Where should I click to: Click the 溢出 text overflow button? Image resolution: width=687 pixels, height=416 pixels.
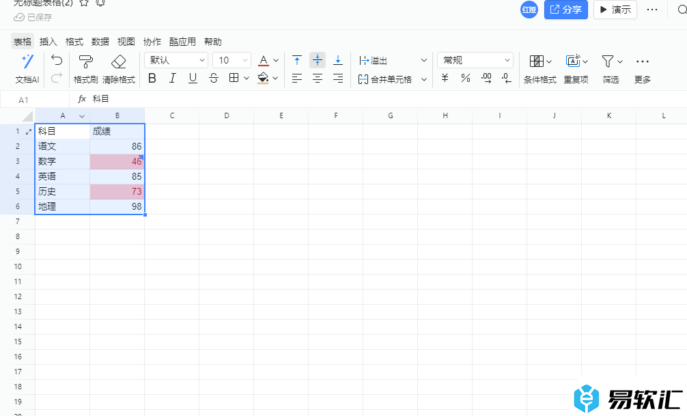373,61
